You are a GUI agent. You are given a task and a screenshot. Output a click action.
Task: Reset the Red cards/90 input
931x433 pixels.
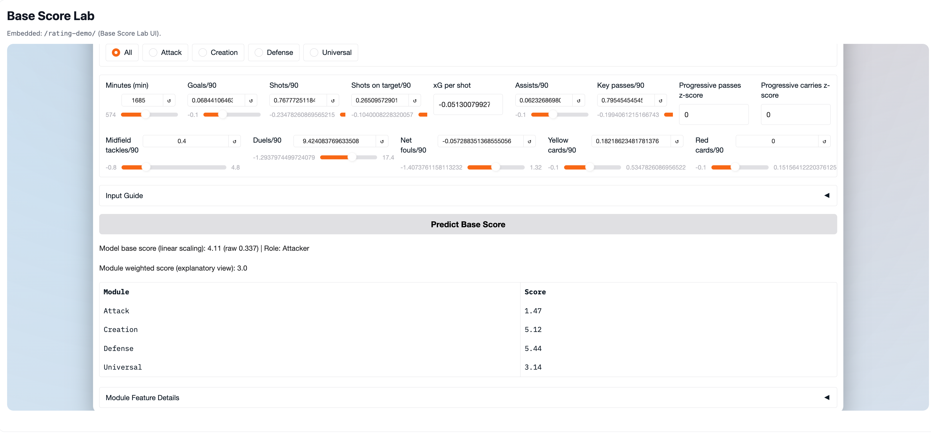coord(824,141)
